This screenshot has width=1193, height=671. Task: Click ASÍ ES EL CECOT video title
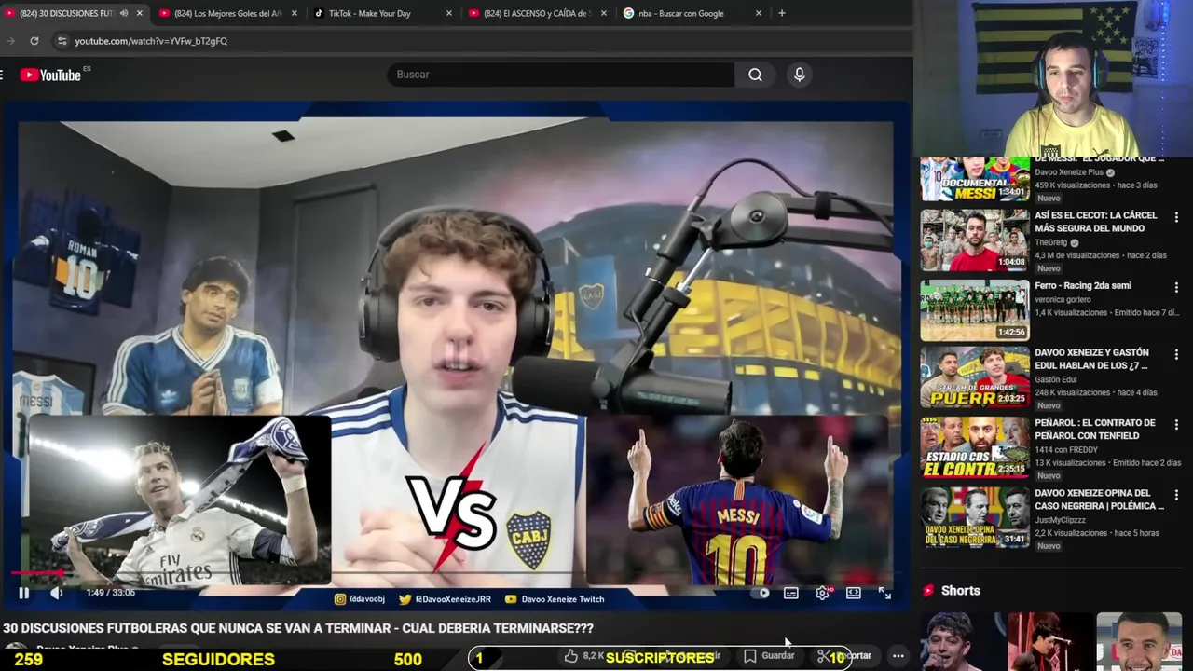[1095, 222]
